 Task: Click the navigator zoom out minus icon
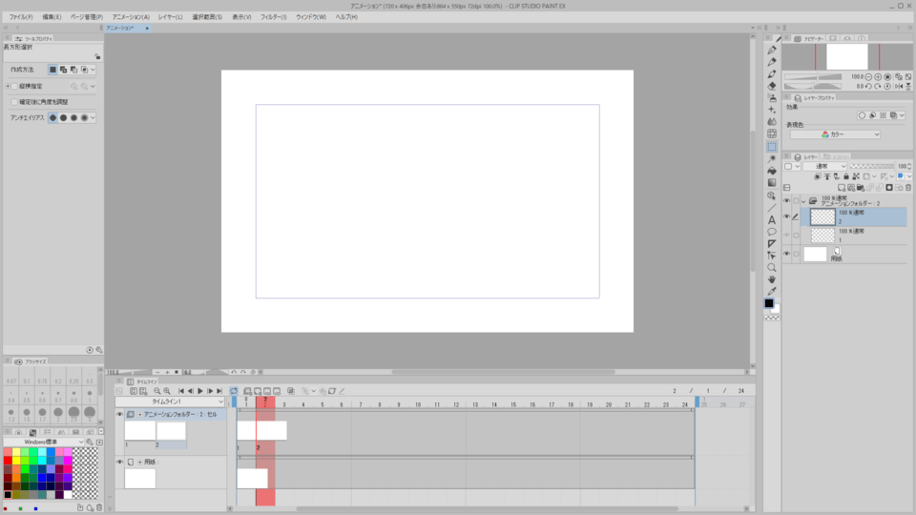[868, 77]
